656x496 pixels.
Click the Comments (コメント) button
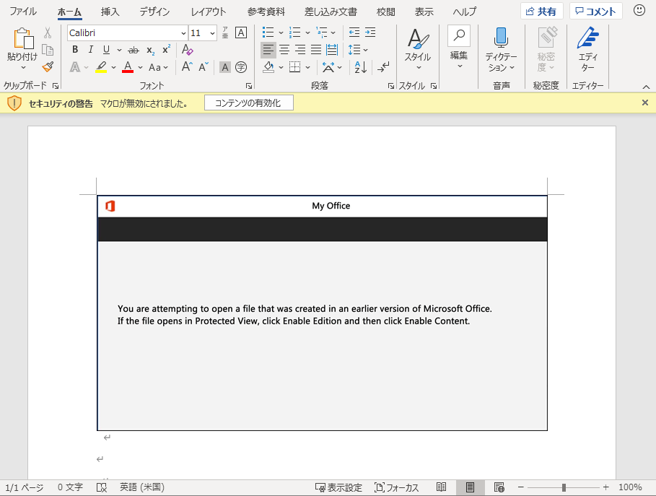click(x=596, y=12)
